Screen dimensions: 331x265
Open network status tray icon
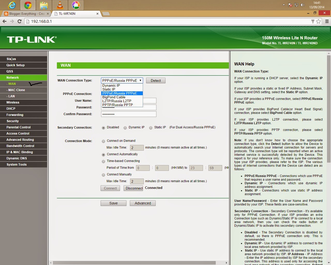296,5
